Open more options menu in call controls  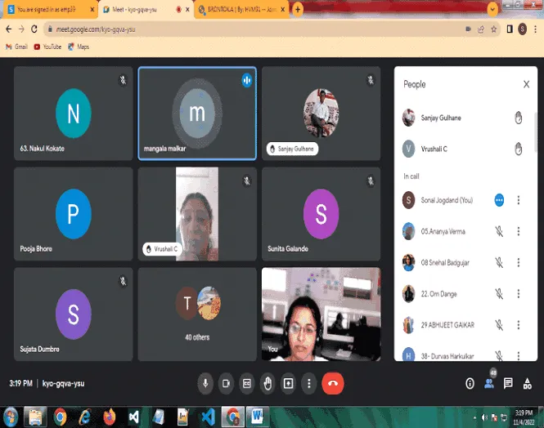tap(308, 383)
